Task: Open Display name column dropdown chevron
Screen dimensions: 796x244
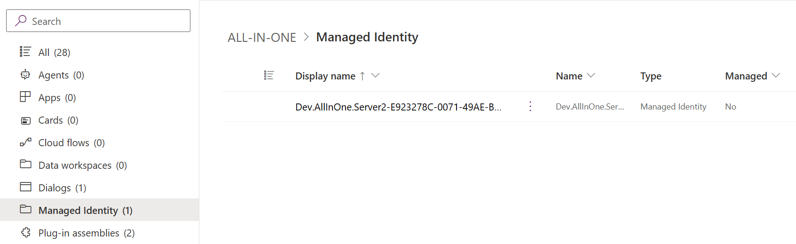Action: [375, 75]
